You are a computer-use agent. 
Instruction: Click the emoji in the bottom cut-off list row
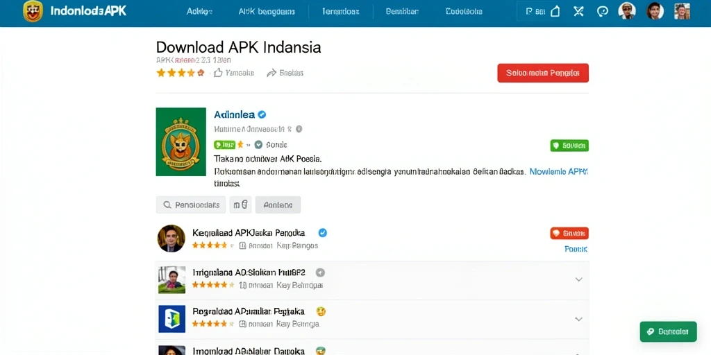click(321, 350)
